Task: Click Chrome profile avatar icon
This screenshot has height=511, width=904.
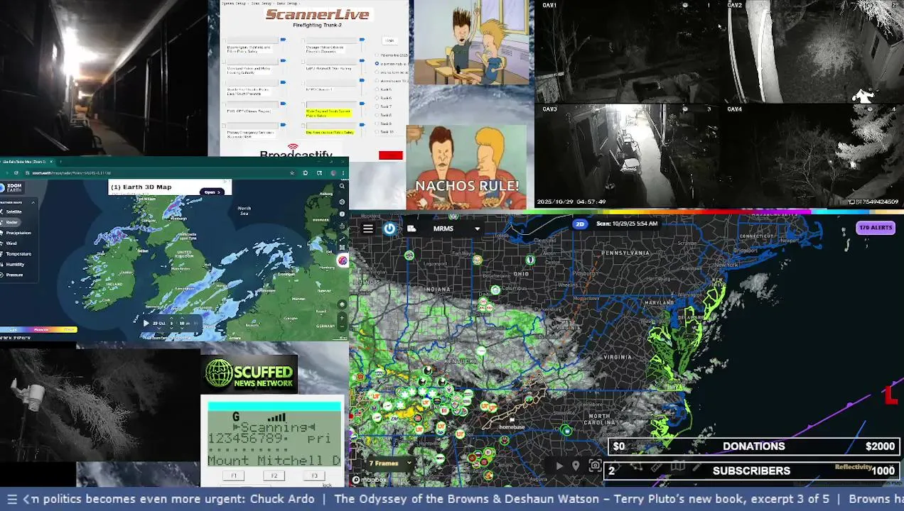Action: [333, 173]
